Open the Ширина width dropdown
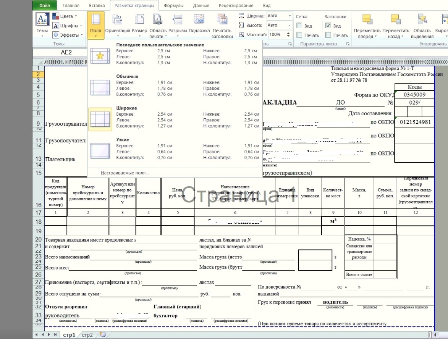Image resolution: width=448 pixels, height=339 pixels. coord(290,16)
